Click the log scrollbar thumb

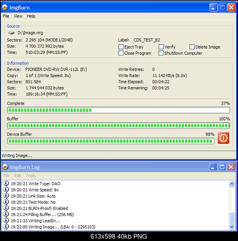point(231,217)
